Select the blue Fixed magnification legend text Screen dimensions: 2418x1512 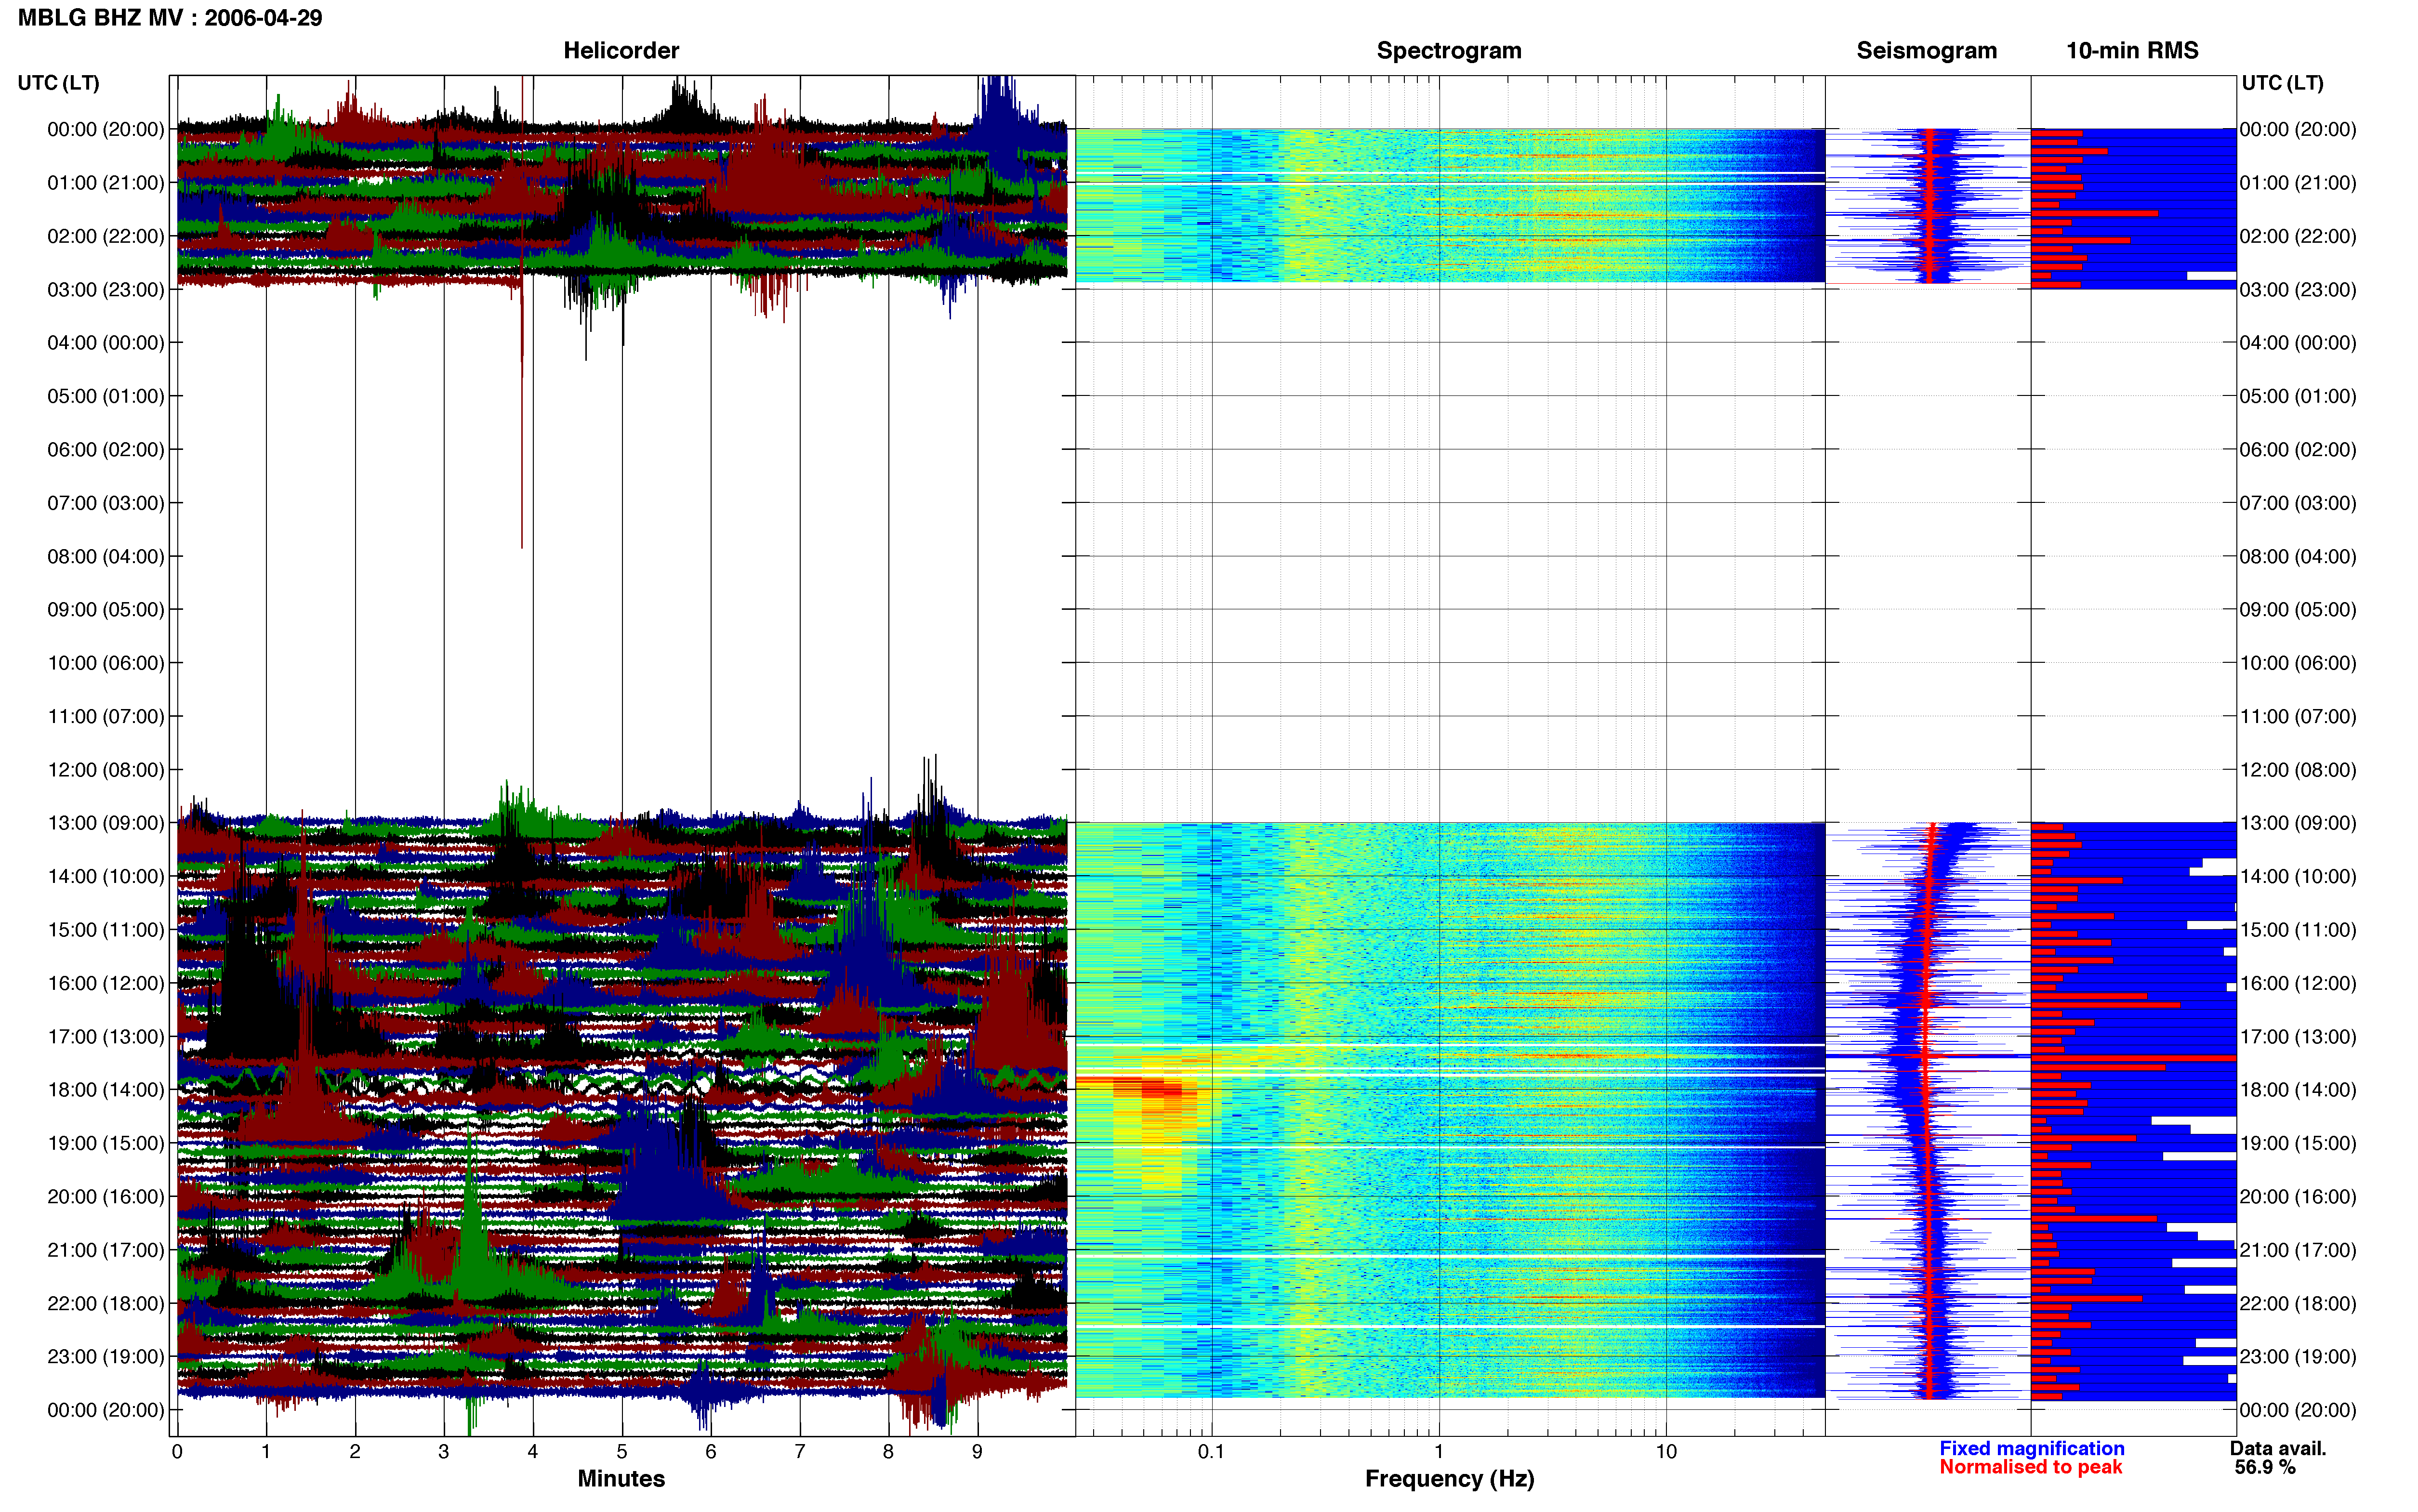pyautogui.click(x=2031, y=1448)
